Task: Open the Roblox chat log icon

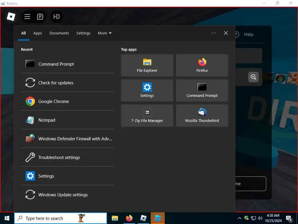Action: pos(40,17)
